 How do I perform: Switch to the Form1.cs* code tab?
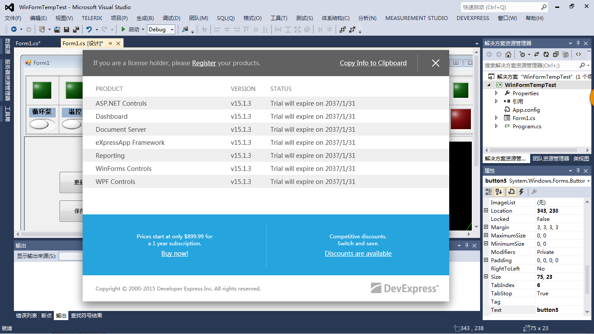coord(28,43)
